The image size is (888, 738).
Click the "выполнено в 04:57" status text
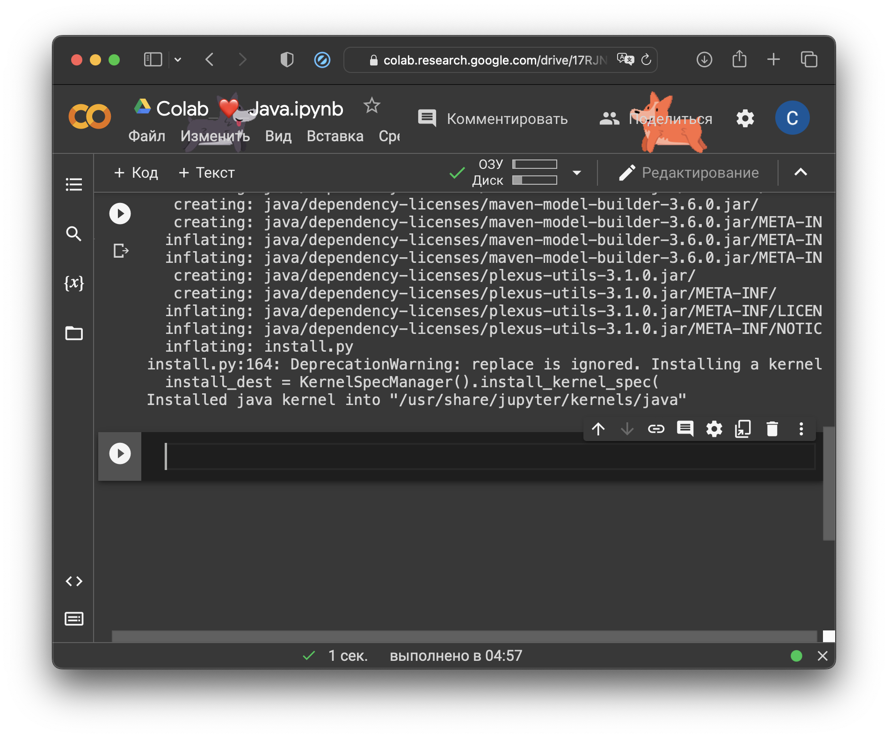point(456,656)
